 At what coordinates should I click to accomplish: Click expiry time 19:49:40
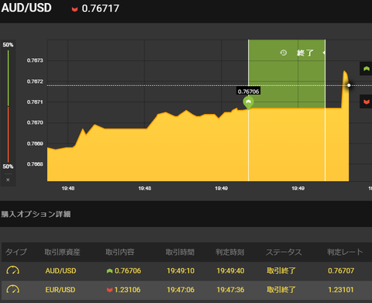pyautogui.click(x=230, y=270)
